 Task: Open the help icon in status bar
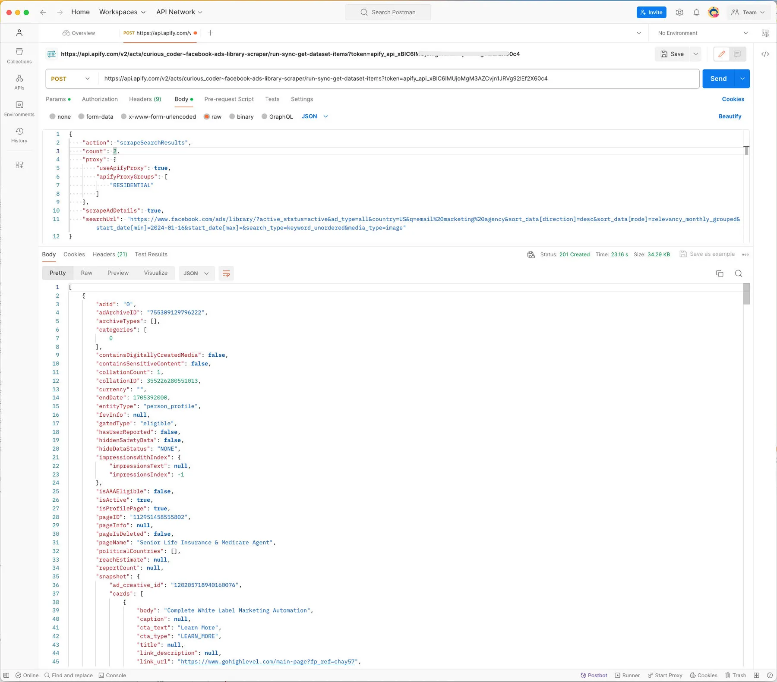770,675
